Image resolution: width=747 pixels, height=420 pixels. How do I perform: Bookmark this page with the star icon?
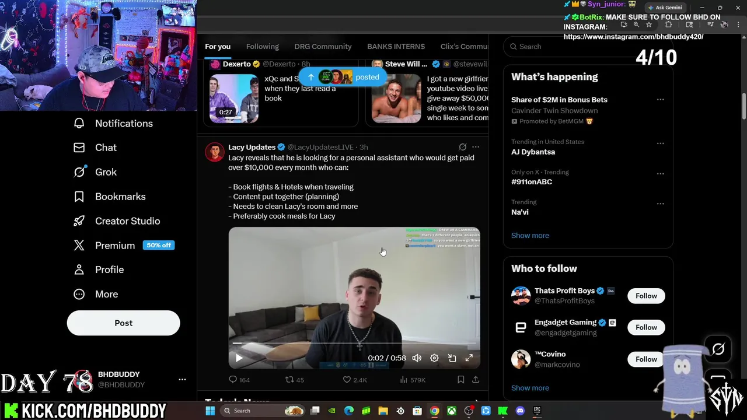pyautogui.click(x=648, y=25)
